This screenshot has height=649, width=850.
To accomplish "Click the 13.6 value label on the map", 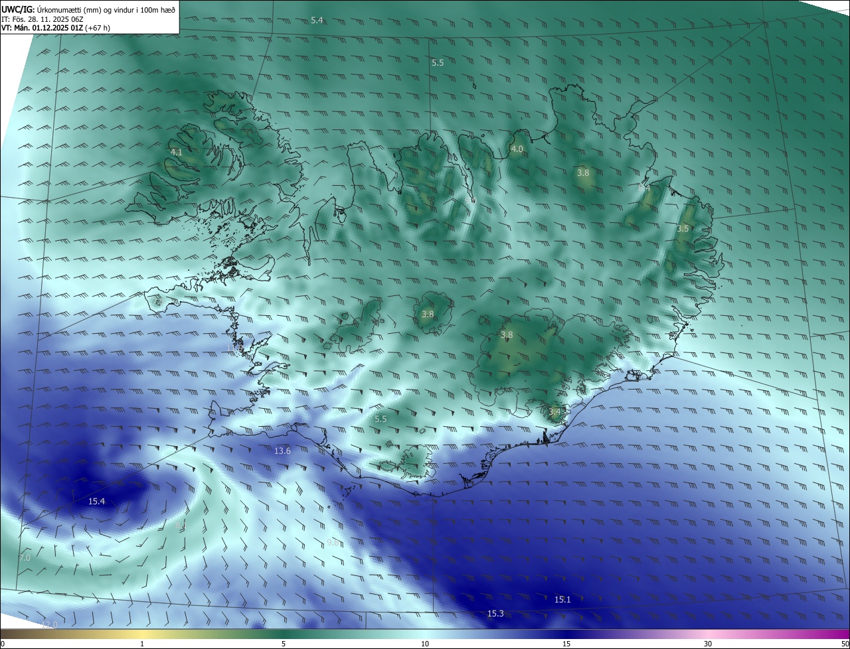I will pyautogui.click(x=282, y=451).
